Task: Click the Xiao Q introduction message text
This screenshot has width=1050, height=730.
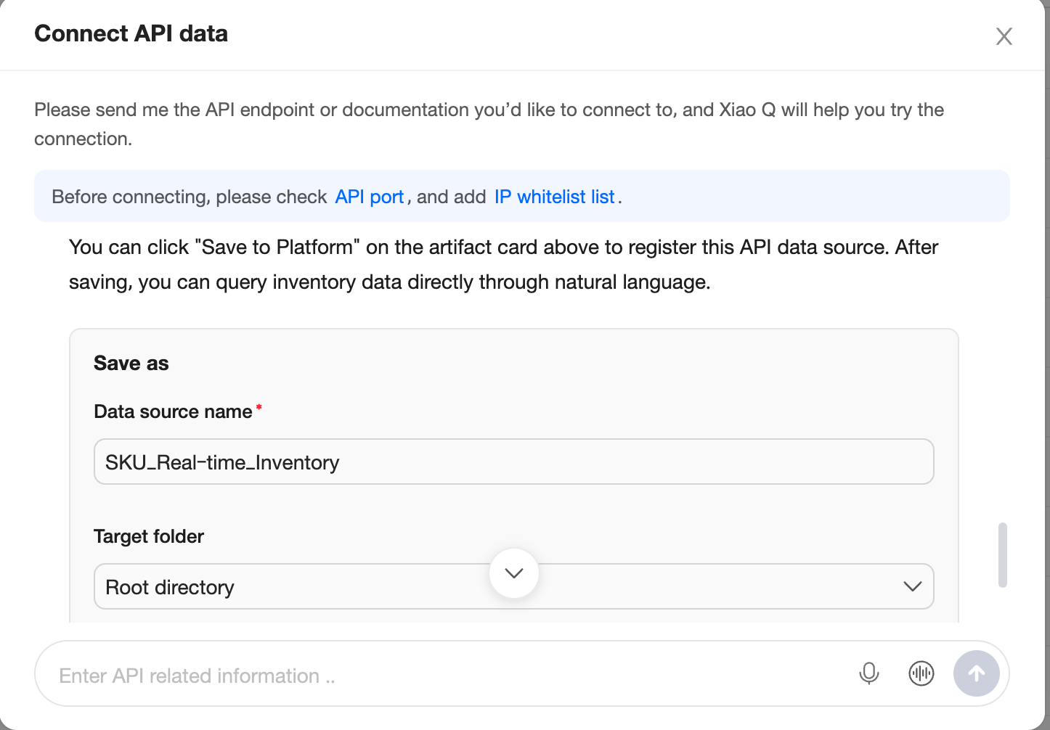Action: (489, 124)
